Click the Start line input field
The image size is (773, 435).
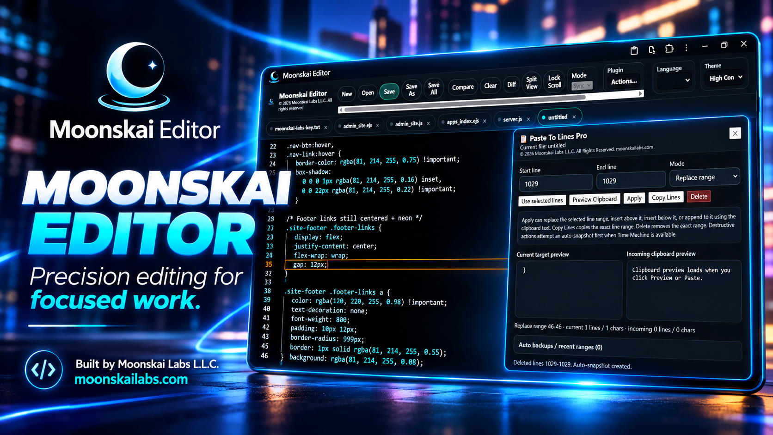pos(555,183)
